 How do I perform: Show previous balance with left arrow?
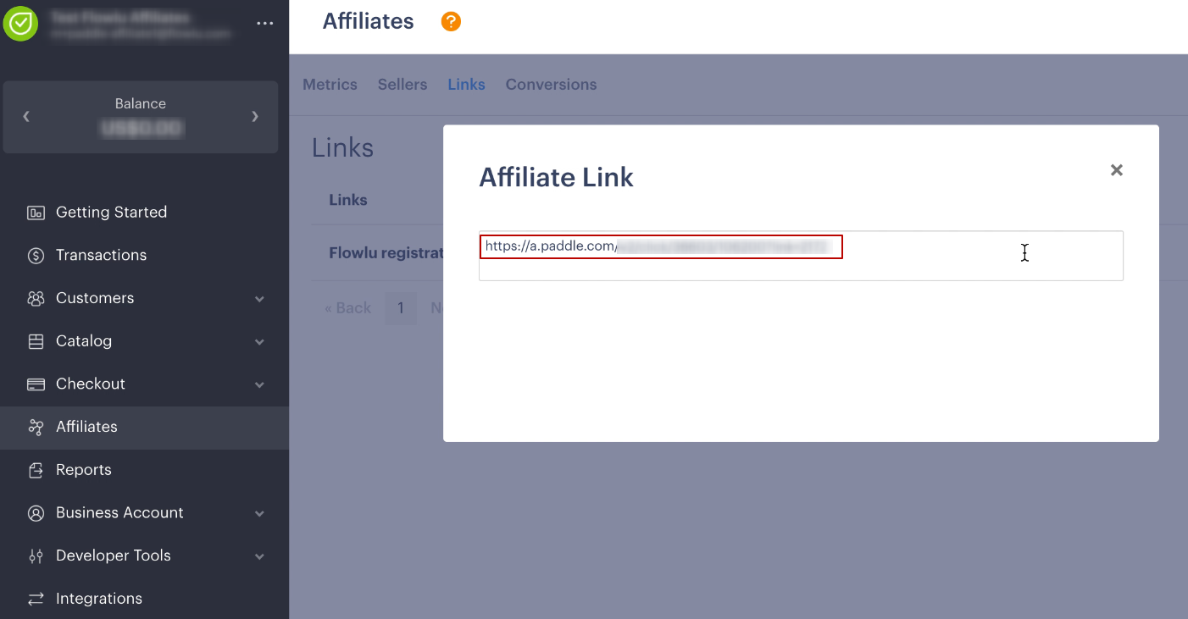point(26,117)
